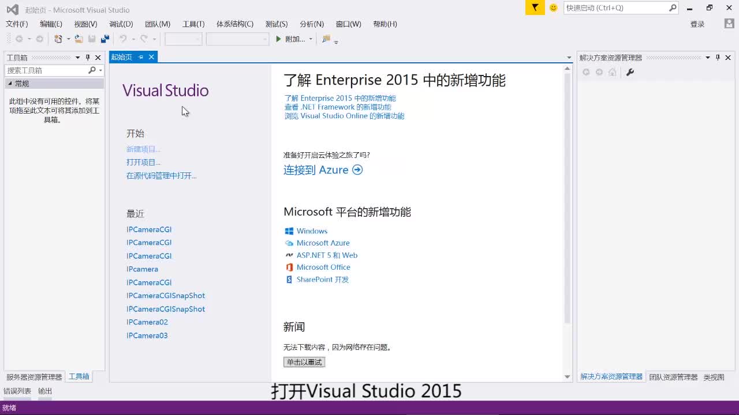Click the 连接到 Azure link
The width and height of the screenshot is (739, 415).
pos(316,170)
